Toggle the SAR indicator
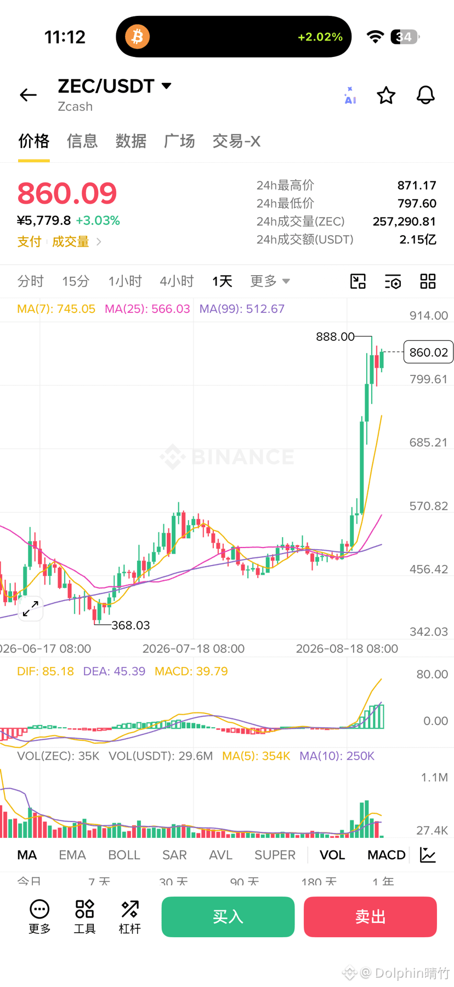This screenshot has height=987, width=454. pos(174,855)
